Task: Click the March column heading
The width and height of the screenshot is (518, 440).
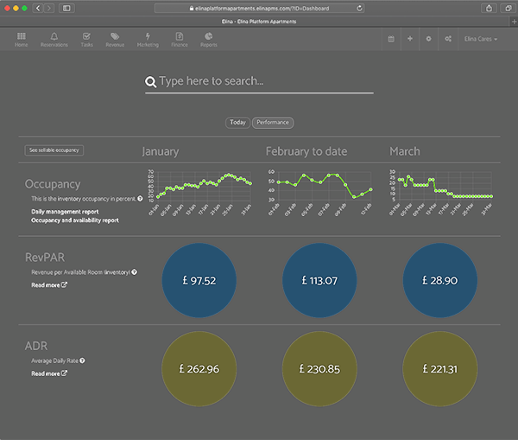Action: (405, 151)
